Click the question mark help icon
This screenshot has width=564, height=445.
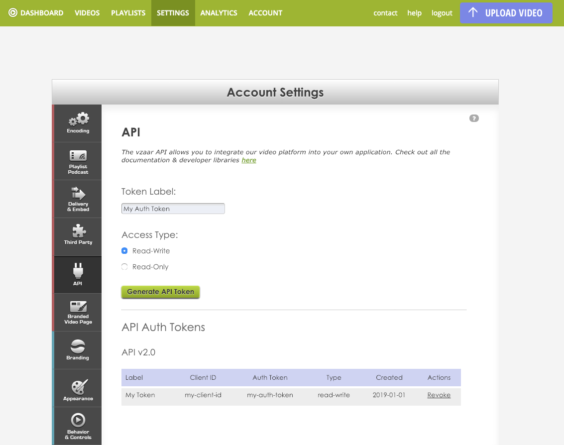coord(474,118)
